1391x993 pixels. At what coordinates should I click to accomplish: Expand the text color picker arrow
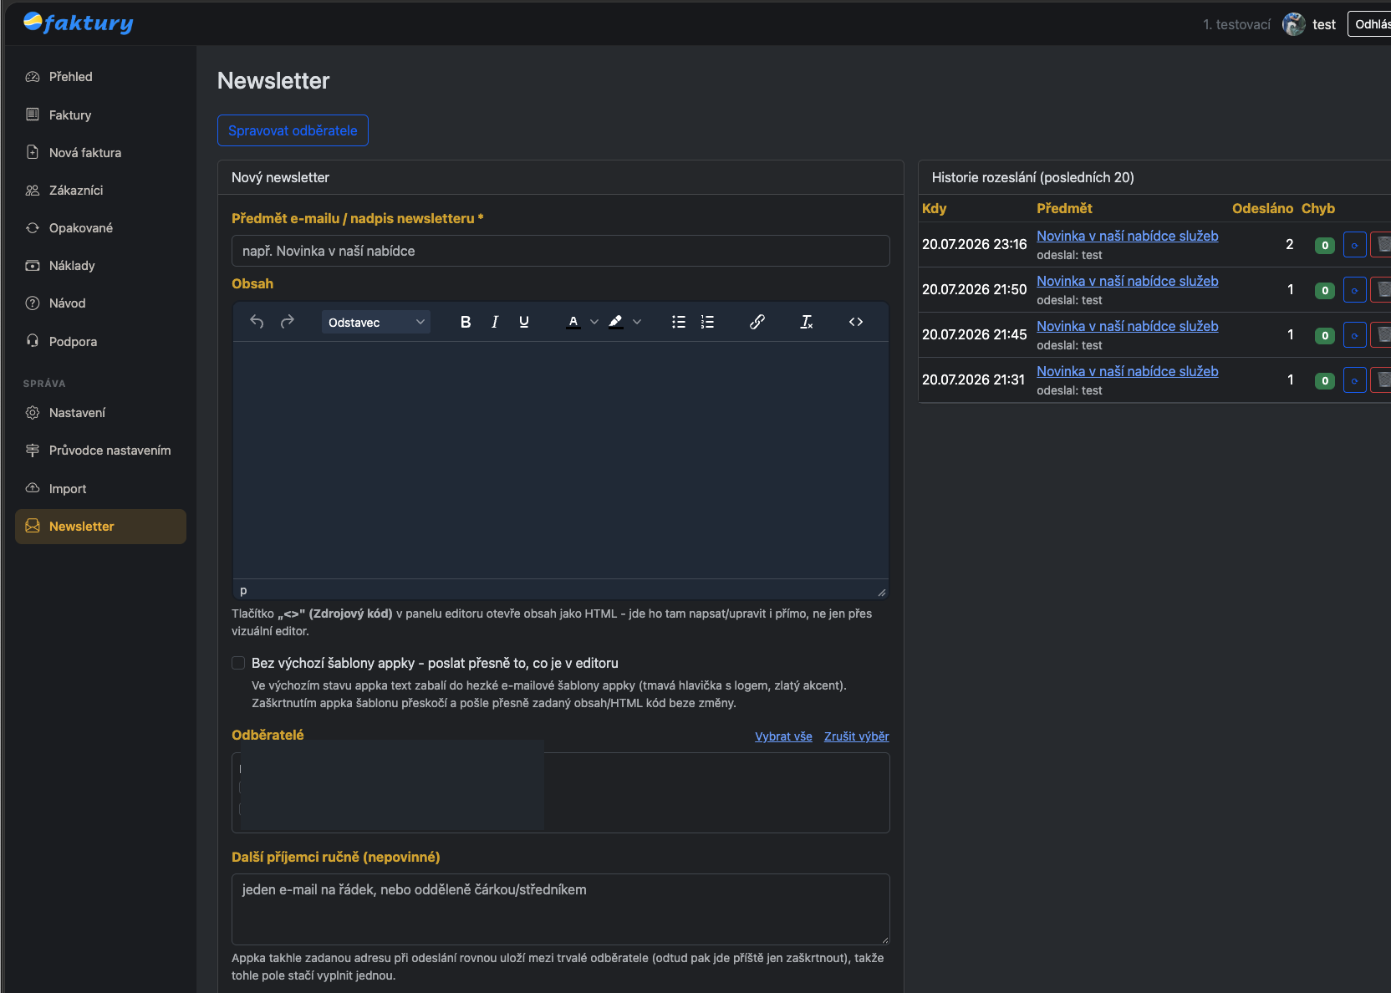[x=594, y=322]
